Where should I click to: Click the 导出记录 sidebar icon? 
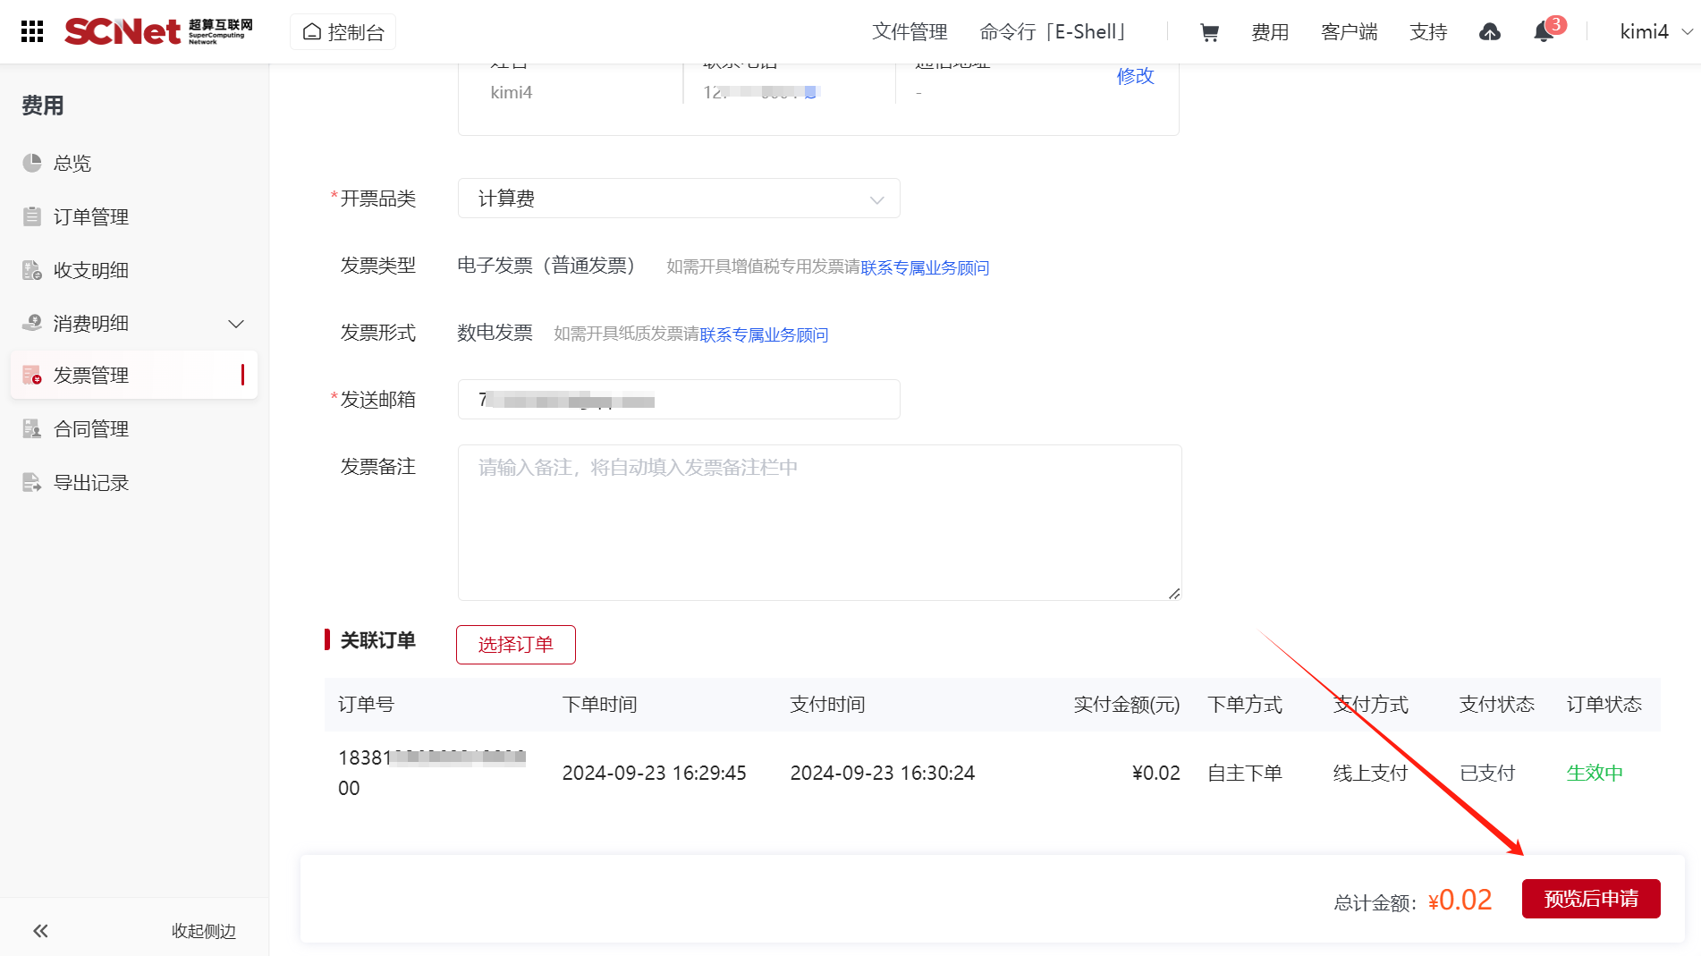[x=32, y=483]
